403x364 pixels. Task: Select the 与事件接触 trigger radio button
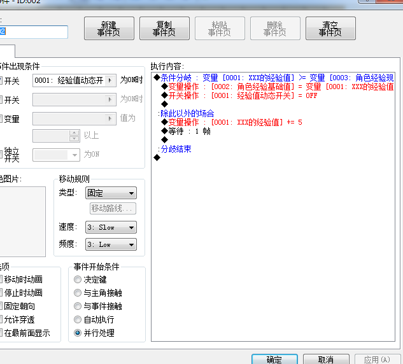[x=78, y=306]
